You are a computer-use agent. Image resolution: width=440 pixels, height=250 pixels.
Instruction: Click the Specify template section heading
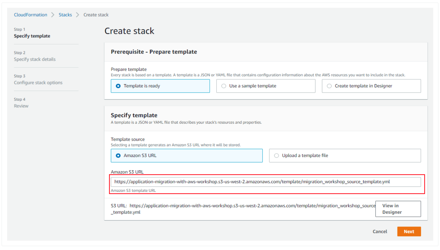click(x=134, y=115)
